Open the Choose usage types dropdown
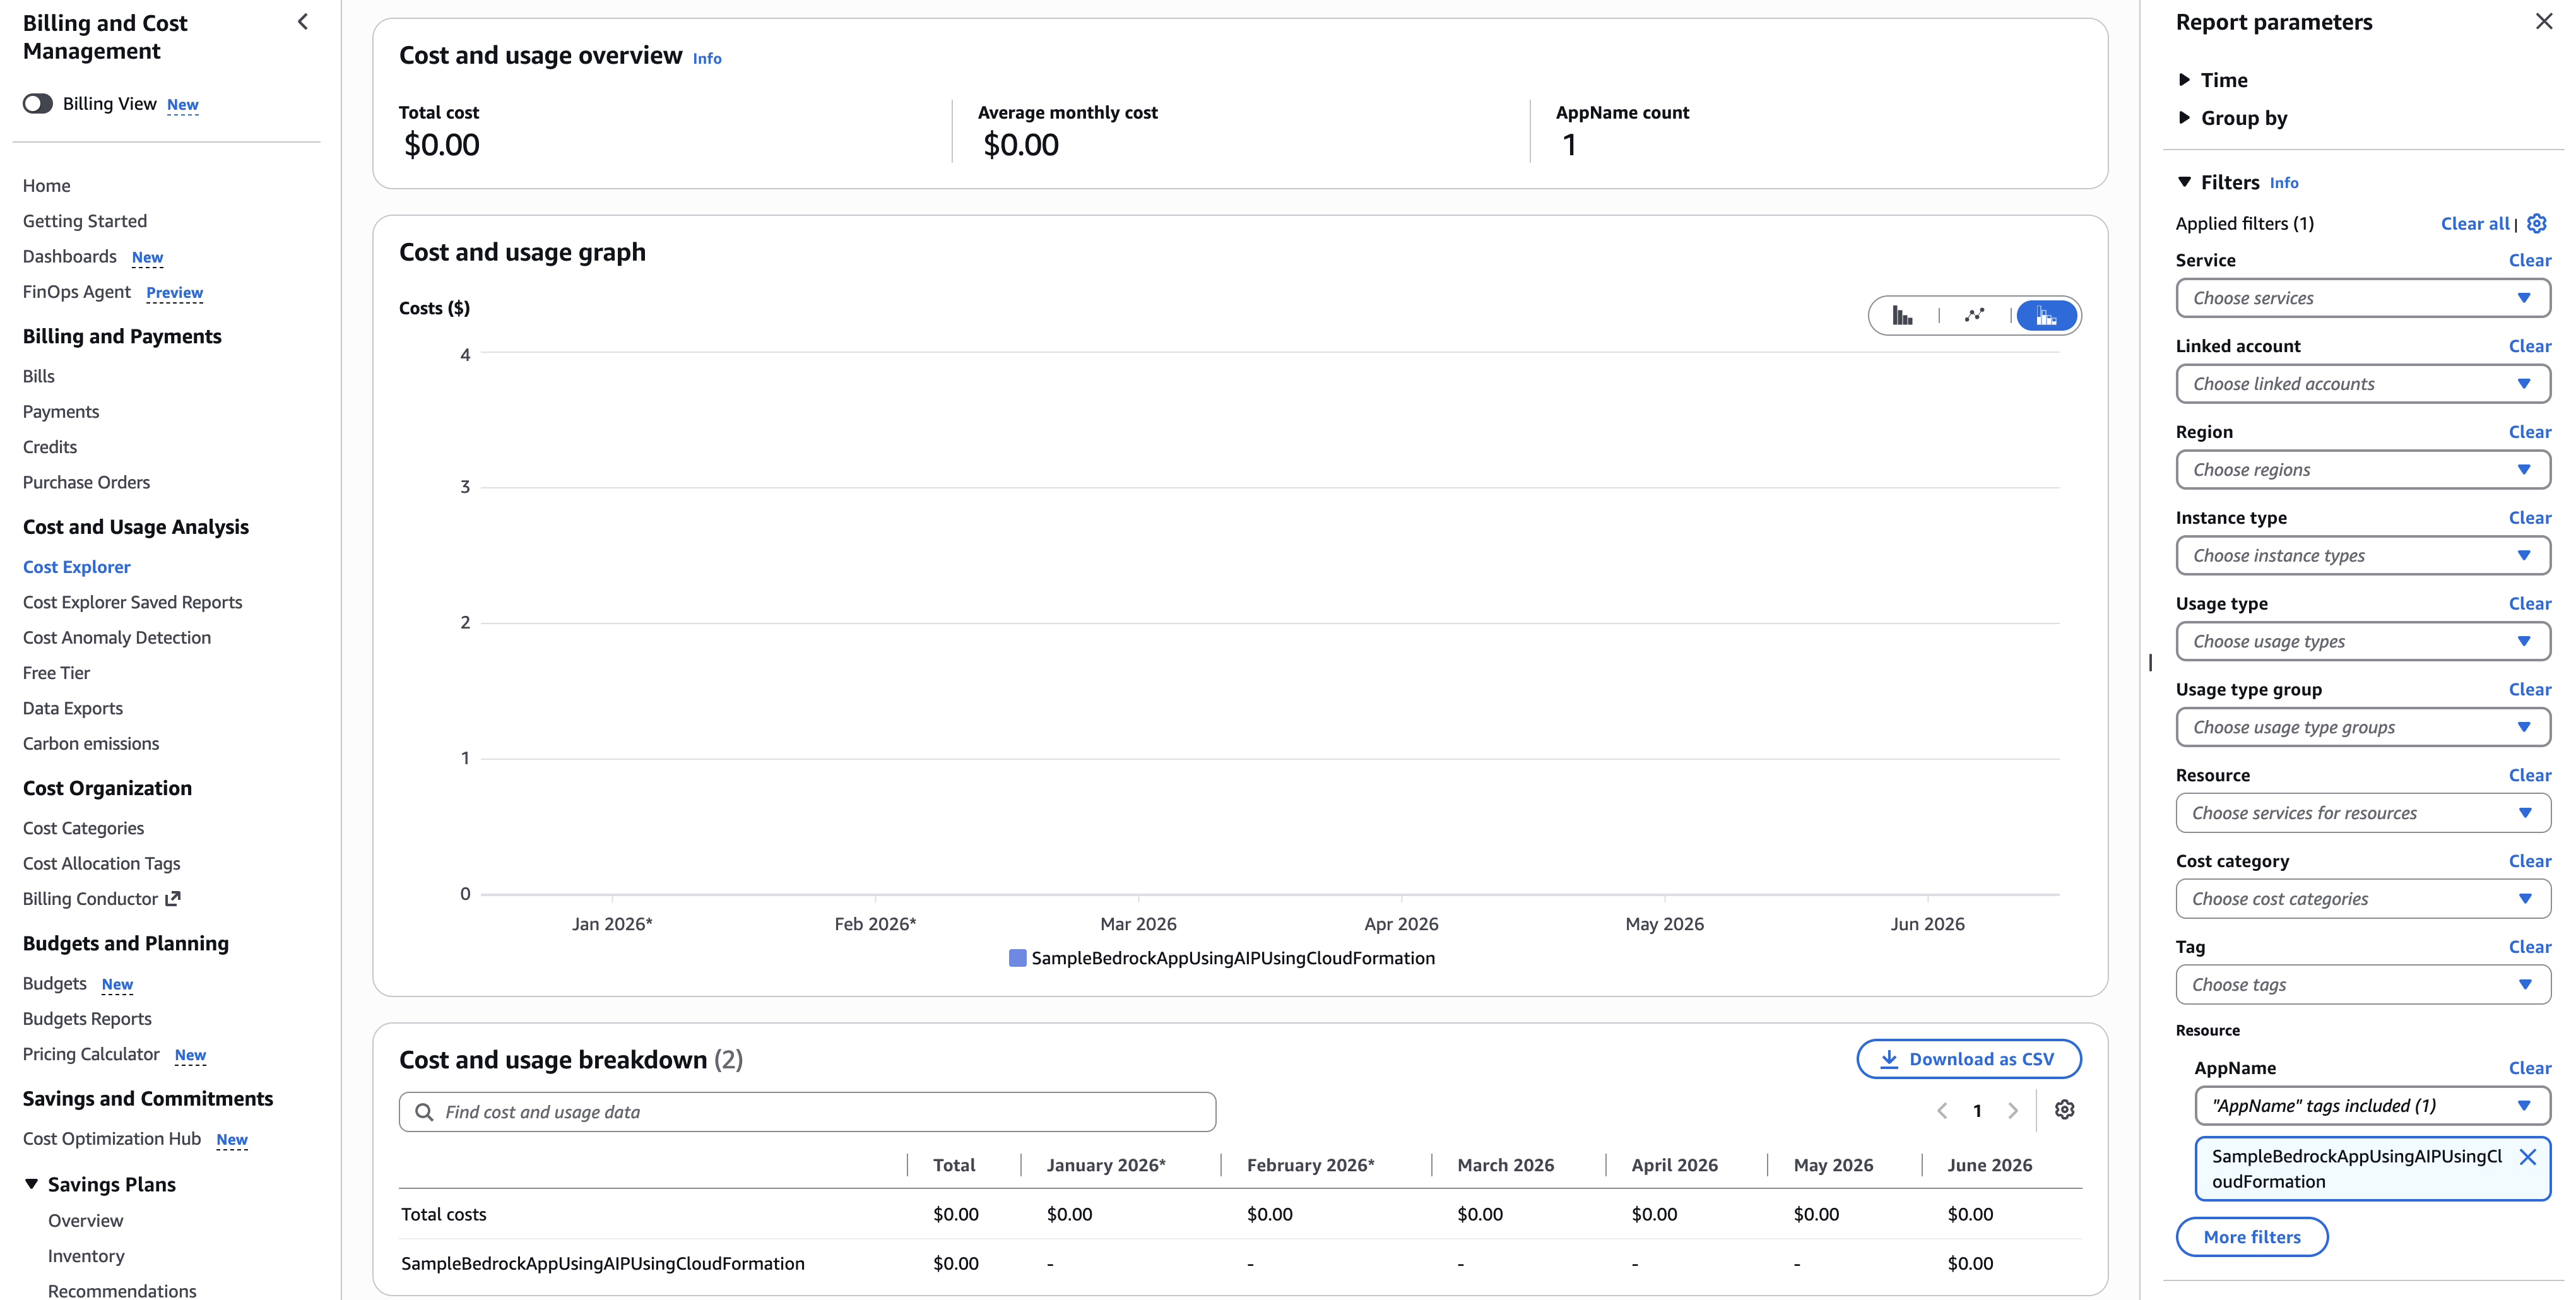This screenshot has width=2576, height=1300. tap(2362, 642)
